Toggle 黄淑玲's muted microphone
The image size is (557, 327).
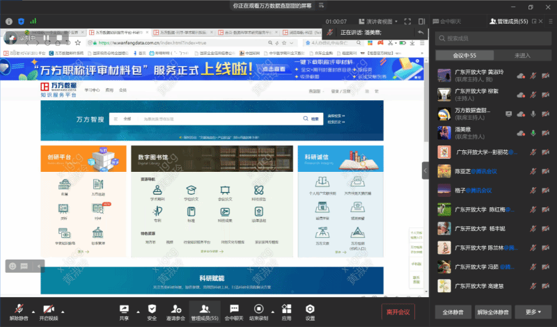533,76
